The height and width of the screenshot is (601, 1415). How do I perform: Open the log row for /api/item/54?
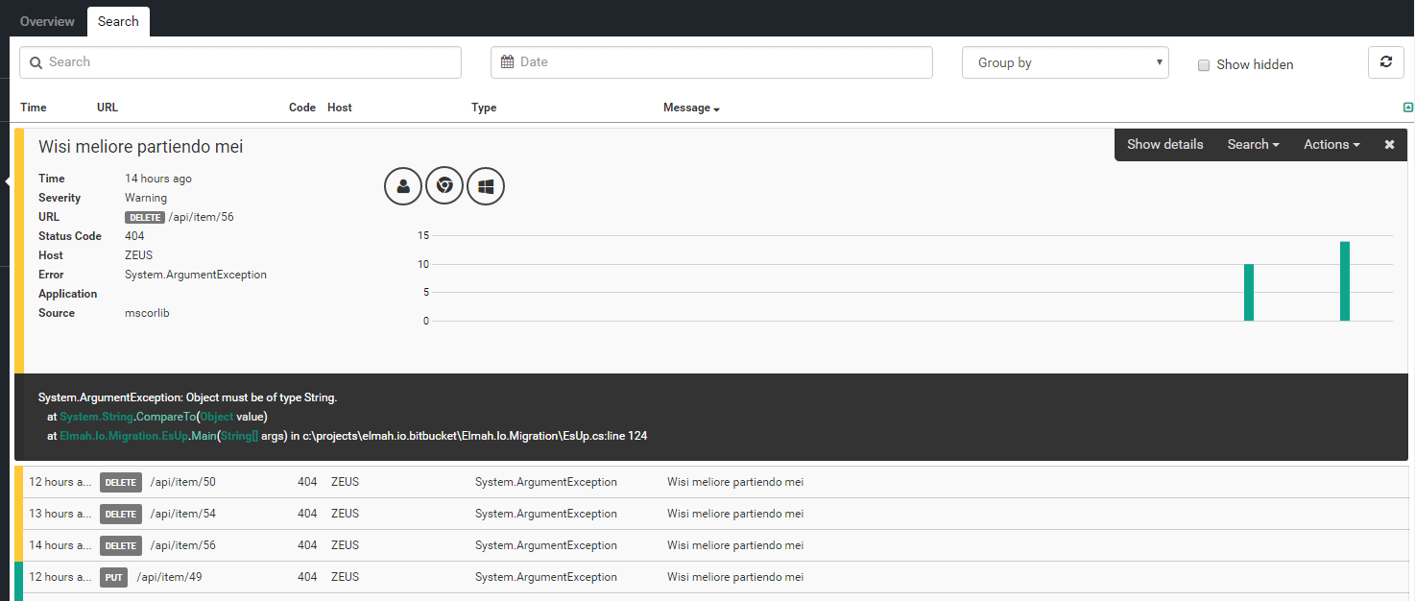click(711, 514)
